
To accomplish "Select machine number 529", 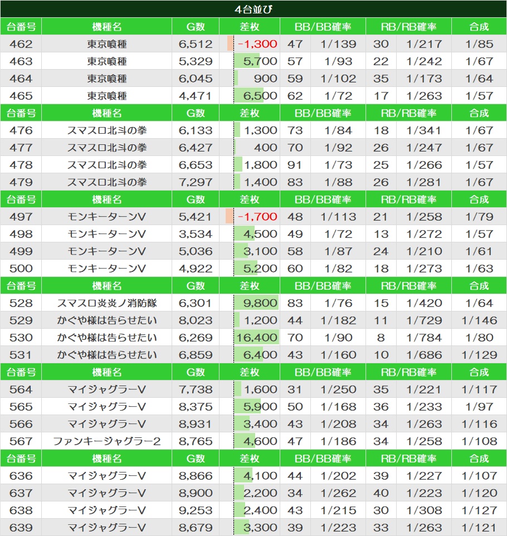I will (21, 320).
